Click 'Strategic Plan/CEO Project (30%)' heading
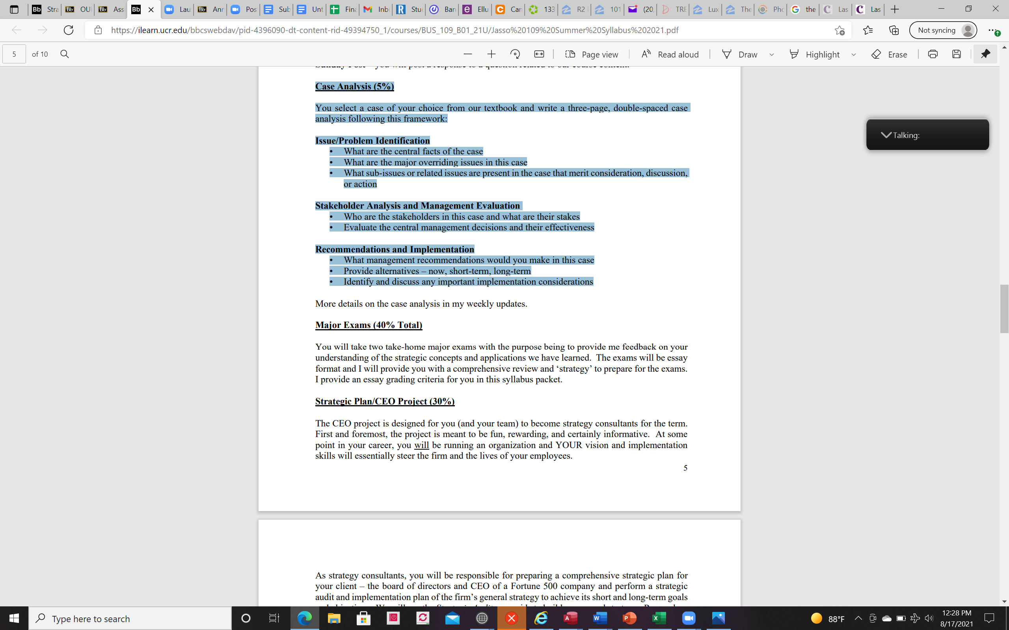 (385, 401)
